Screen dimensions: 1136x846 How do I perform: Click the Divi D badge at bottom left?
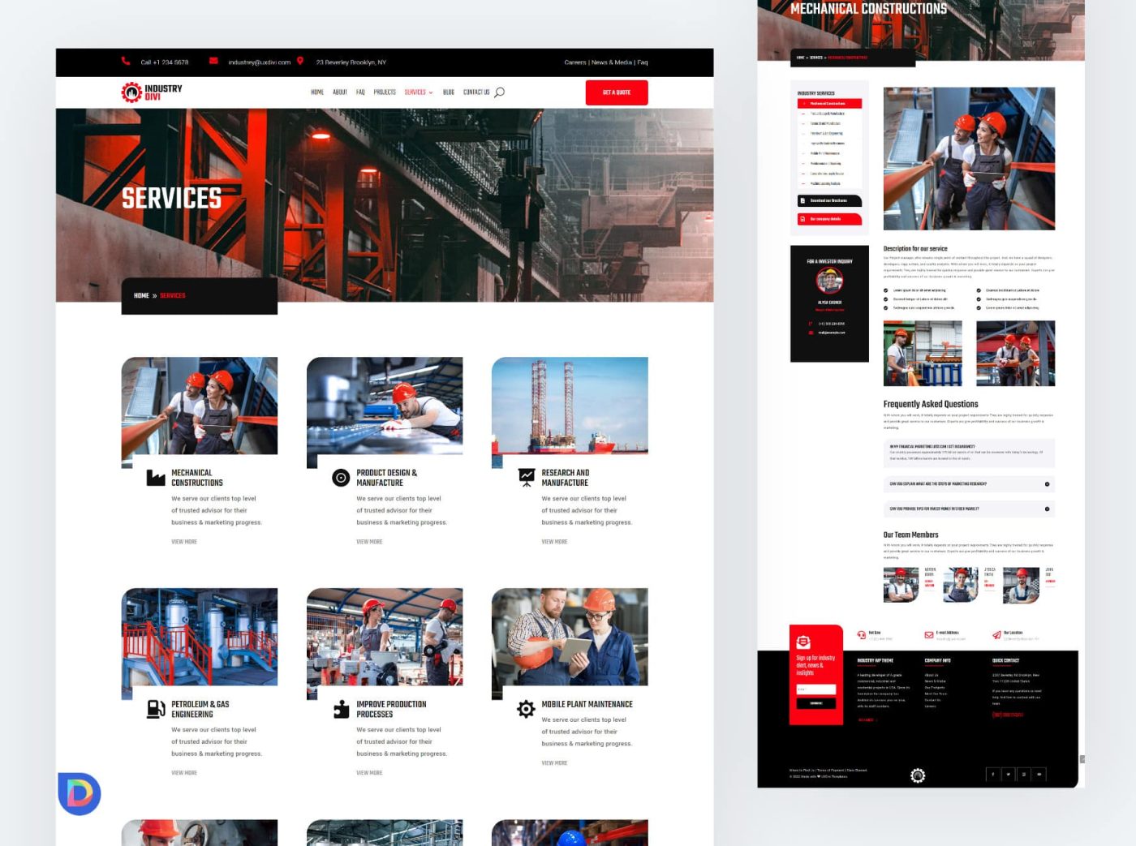tap(80, 793)
